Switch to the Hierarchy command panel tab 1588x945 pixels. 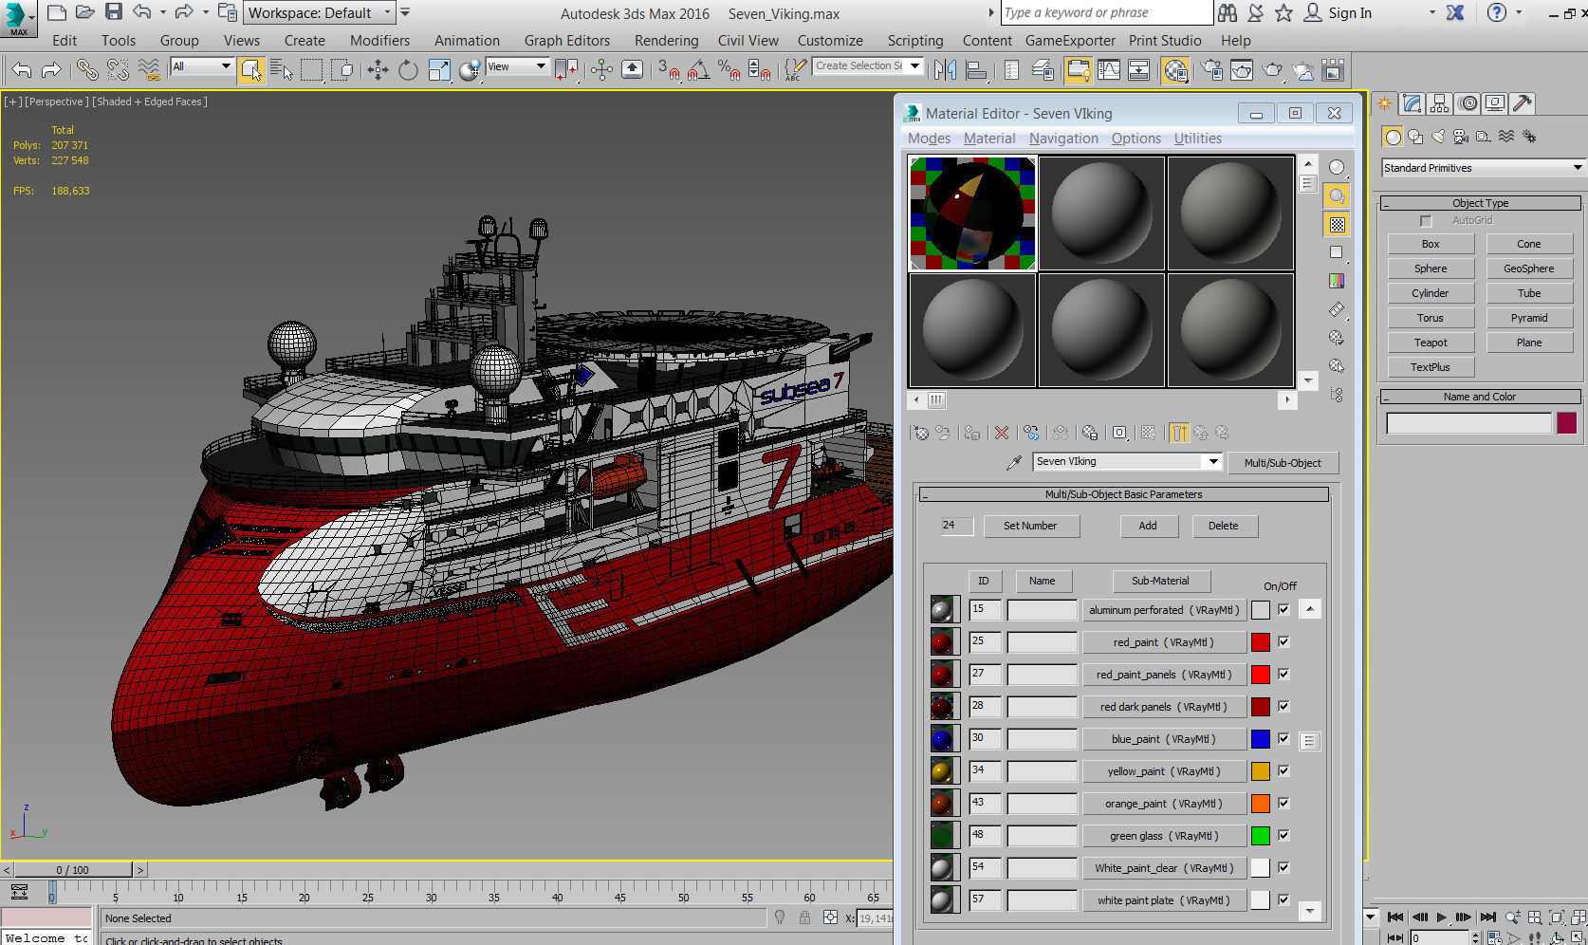[x=1440, y=103]
